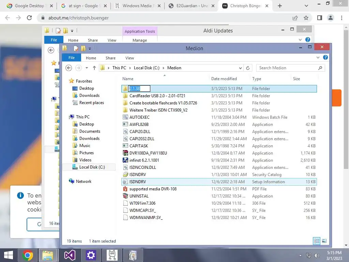Click the rename field showing 2.1.38

tap(139, 88)
